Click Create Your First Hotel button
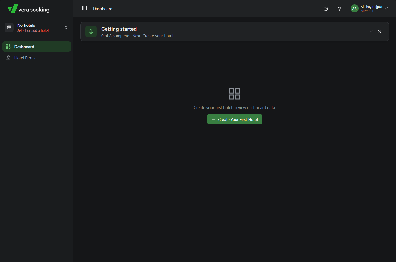Image resolution: width=396 pixels, height=262 pixels. tap(235, 119)
